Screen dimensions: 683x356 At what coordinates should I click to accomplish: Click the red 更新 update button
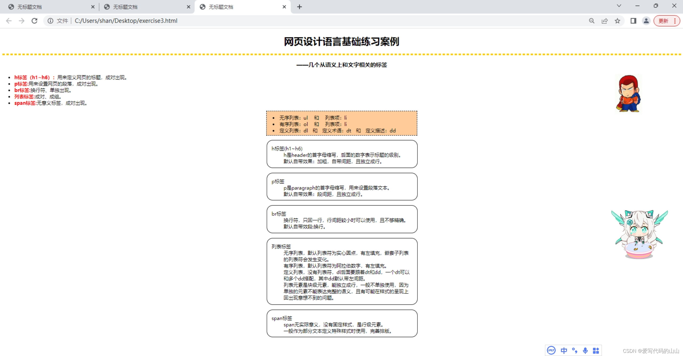(x=663, y=21)
